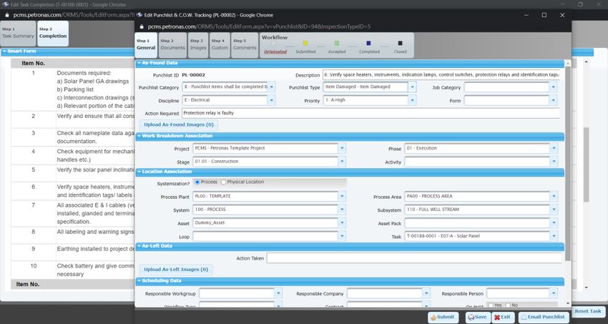Open the Responsible Company dropdown
This screenshot has height=324, width=608.
(x=426, y=293)
